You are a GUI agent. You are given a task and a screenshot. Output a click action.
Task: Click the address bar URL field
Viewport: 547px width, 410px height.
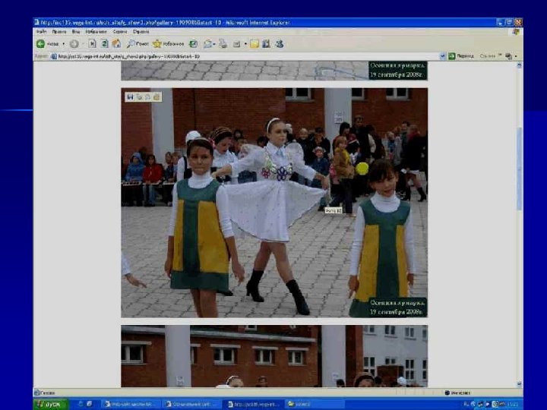point(244,56)
